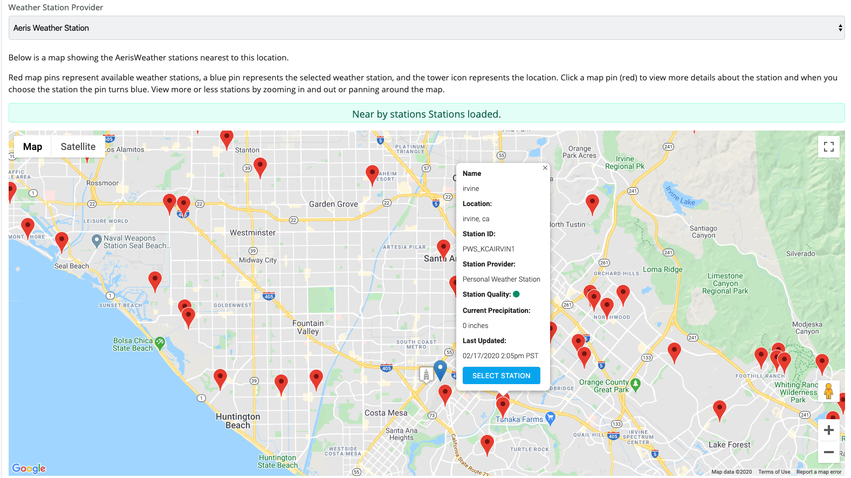The image size is (851, 478).
Task: Open the Terms of Use link
Action: [774, 472]
